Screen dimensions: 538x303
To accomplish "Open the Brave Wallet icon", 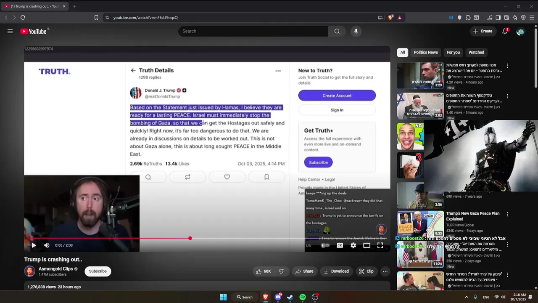I will coord(506,18).
